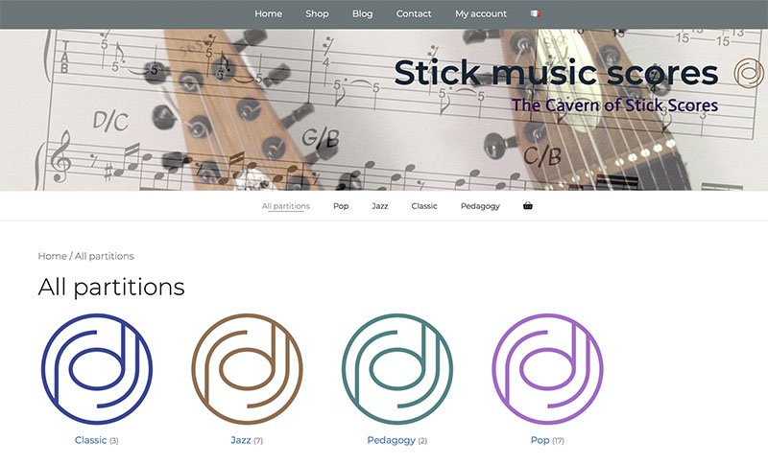Click the Home breadcrumb link
Image resolution: width=768 pixels, height=464 pixels.
(x=53, y=256)
